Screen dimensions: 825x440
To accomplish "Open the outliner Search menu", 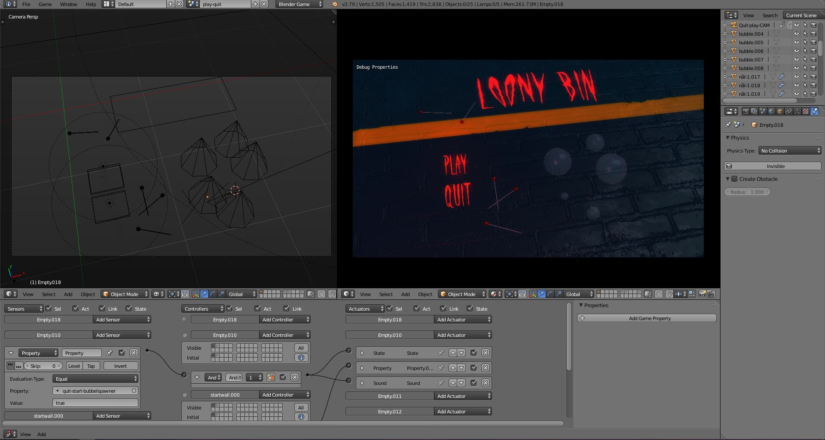I will pos(770,15).
